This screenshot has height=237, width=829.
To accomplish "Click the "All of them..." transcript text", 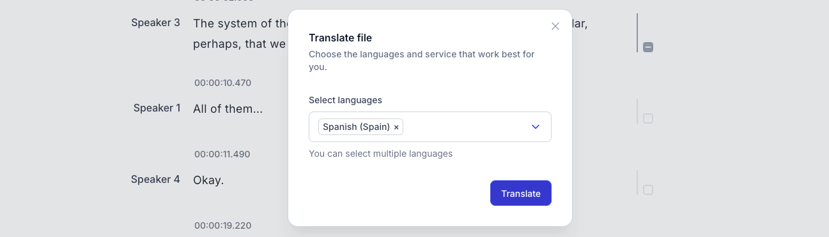I will click(228, 109).
